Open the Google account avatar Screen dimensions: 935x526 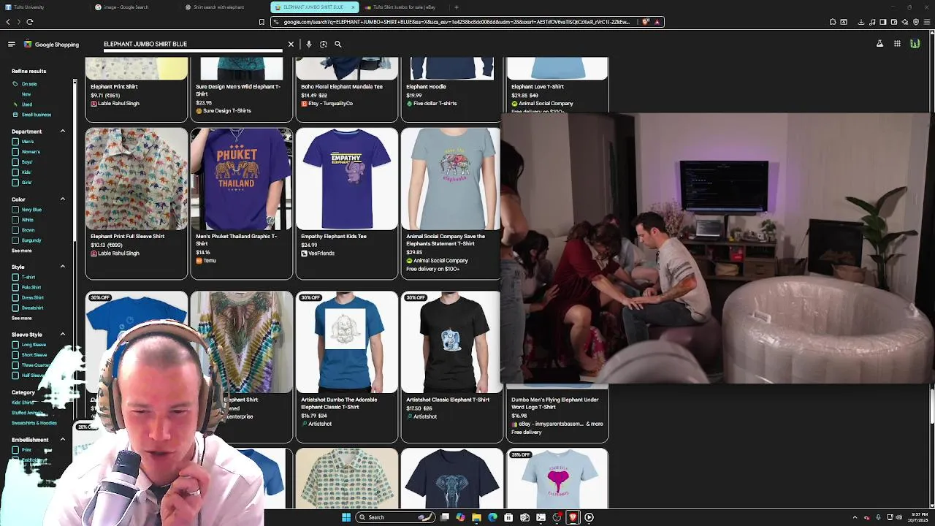915,44
